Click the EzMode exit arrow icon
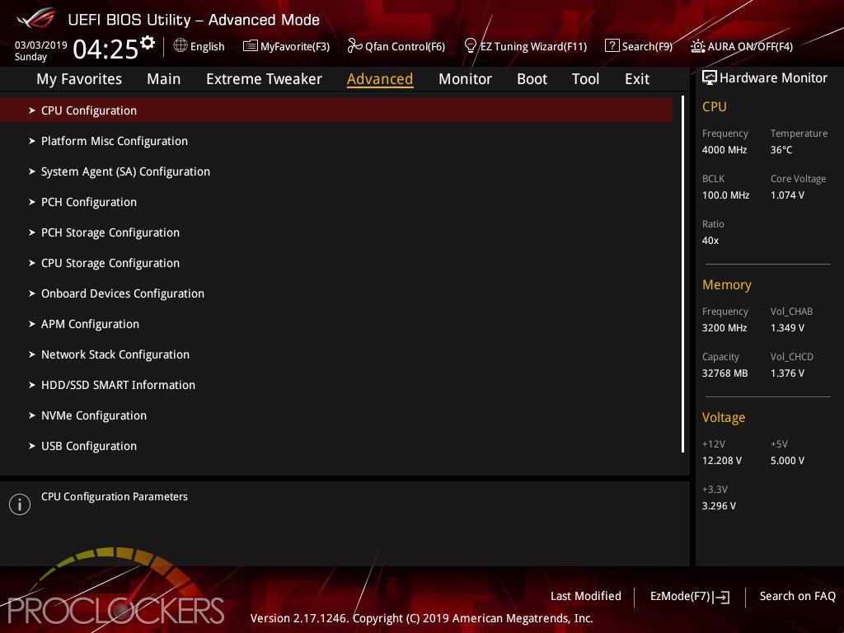The height and width of the screenshot is (633, 844). tap(721, 597)
